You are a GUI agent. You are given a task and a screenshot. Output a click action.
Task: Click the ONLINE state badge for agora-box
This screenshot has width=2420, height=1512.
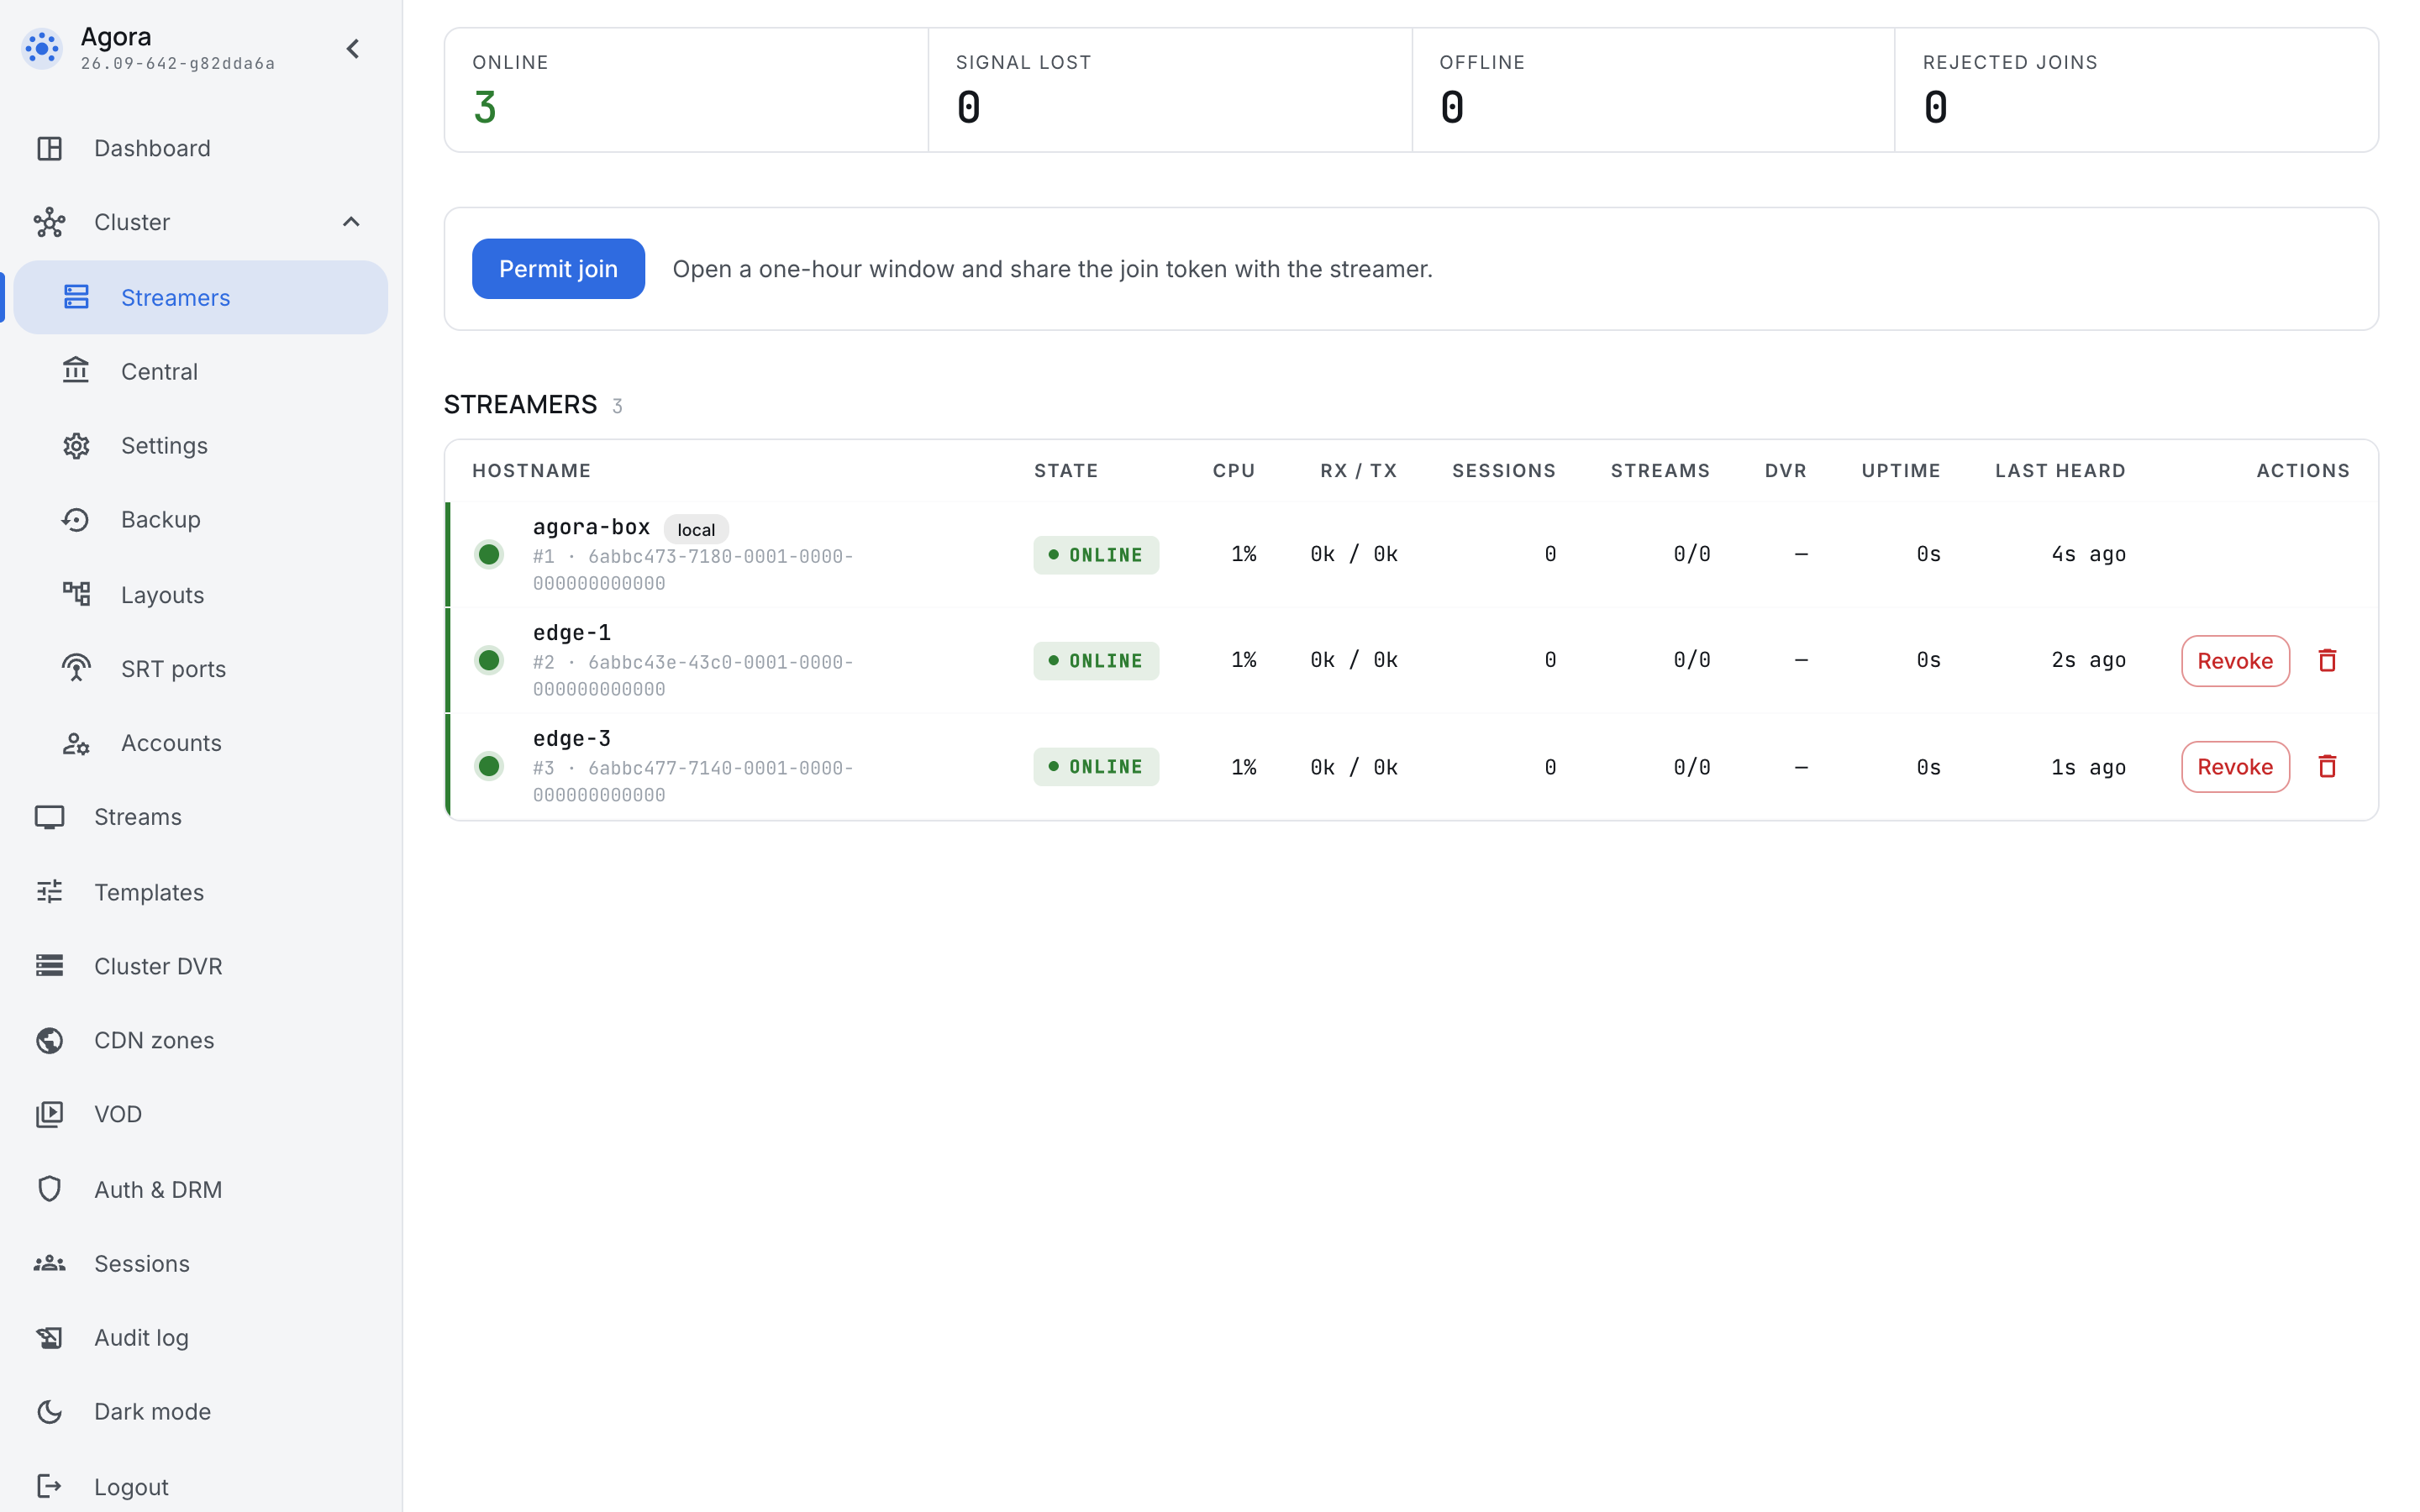(1096, 555)
